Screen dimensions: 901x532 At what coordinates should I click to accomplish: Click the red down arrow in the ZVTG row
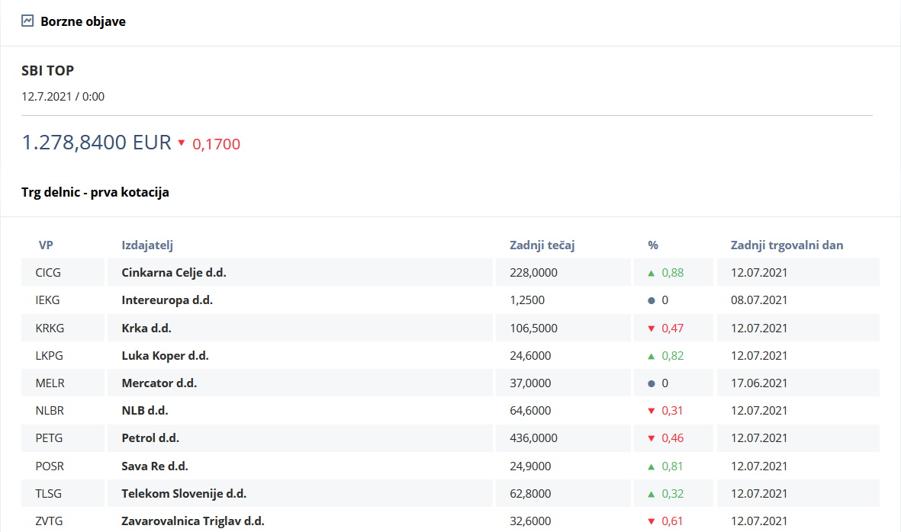pos(651,521)
